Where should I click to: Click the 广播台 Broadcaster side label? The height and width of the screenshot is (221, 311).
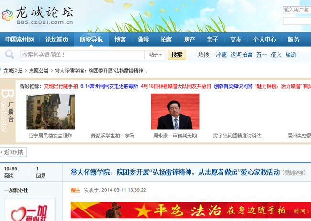pyautogui.click(x=8, y=111)
